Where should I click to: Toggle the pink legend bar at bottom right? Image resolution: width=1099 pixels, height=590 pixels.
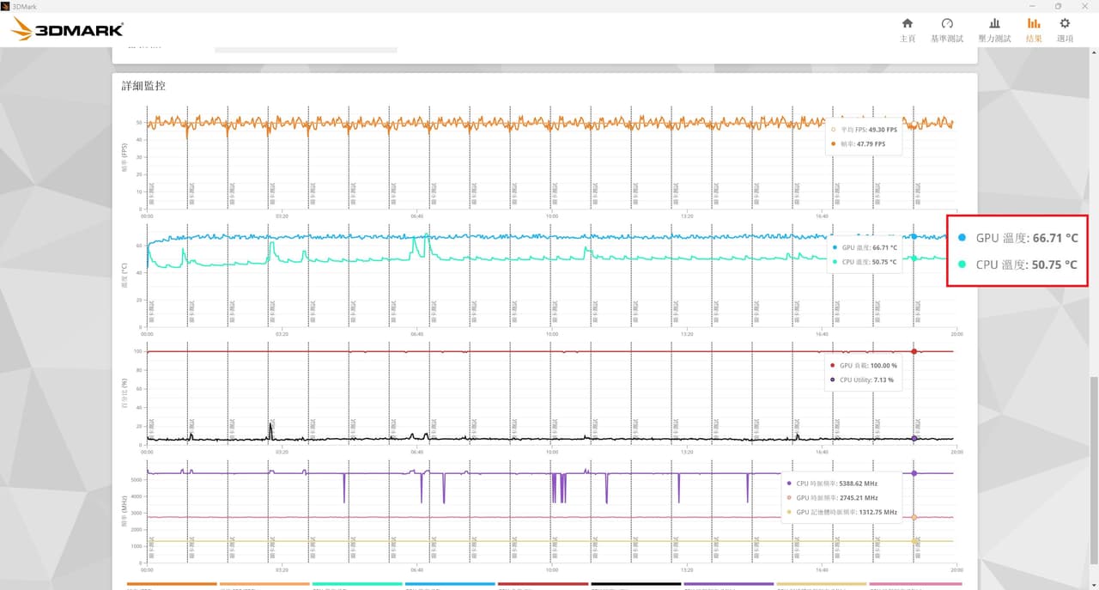click(x=914, y=584)
